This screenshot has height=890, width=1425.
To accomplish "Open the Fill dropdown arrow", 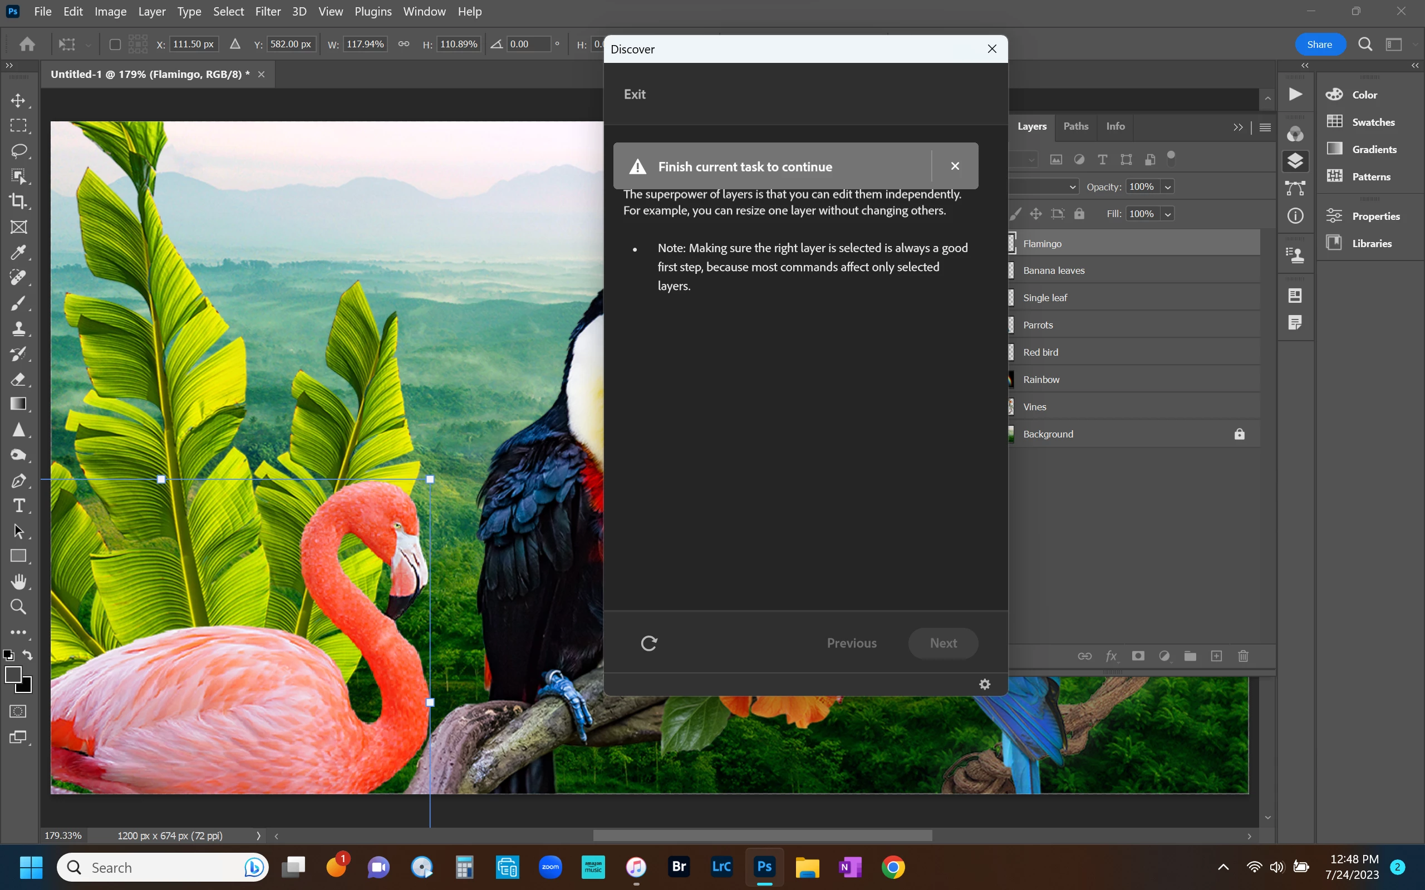I will tap(1168, 214).
